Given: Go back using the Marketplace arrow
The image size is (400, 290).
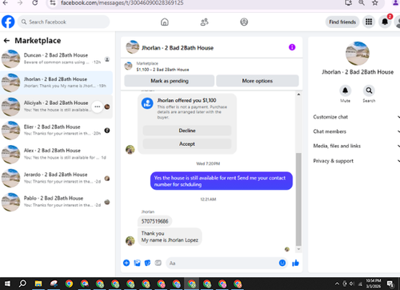Looking at the screenshot, I should click(x=6, y=41).
